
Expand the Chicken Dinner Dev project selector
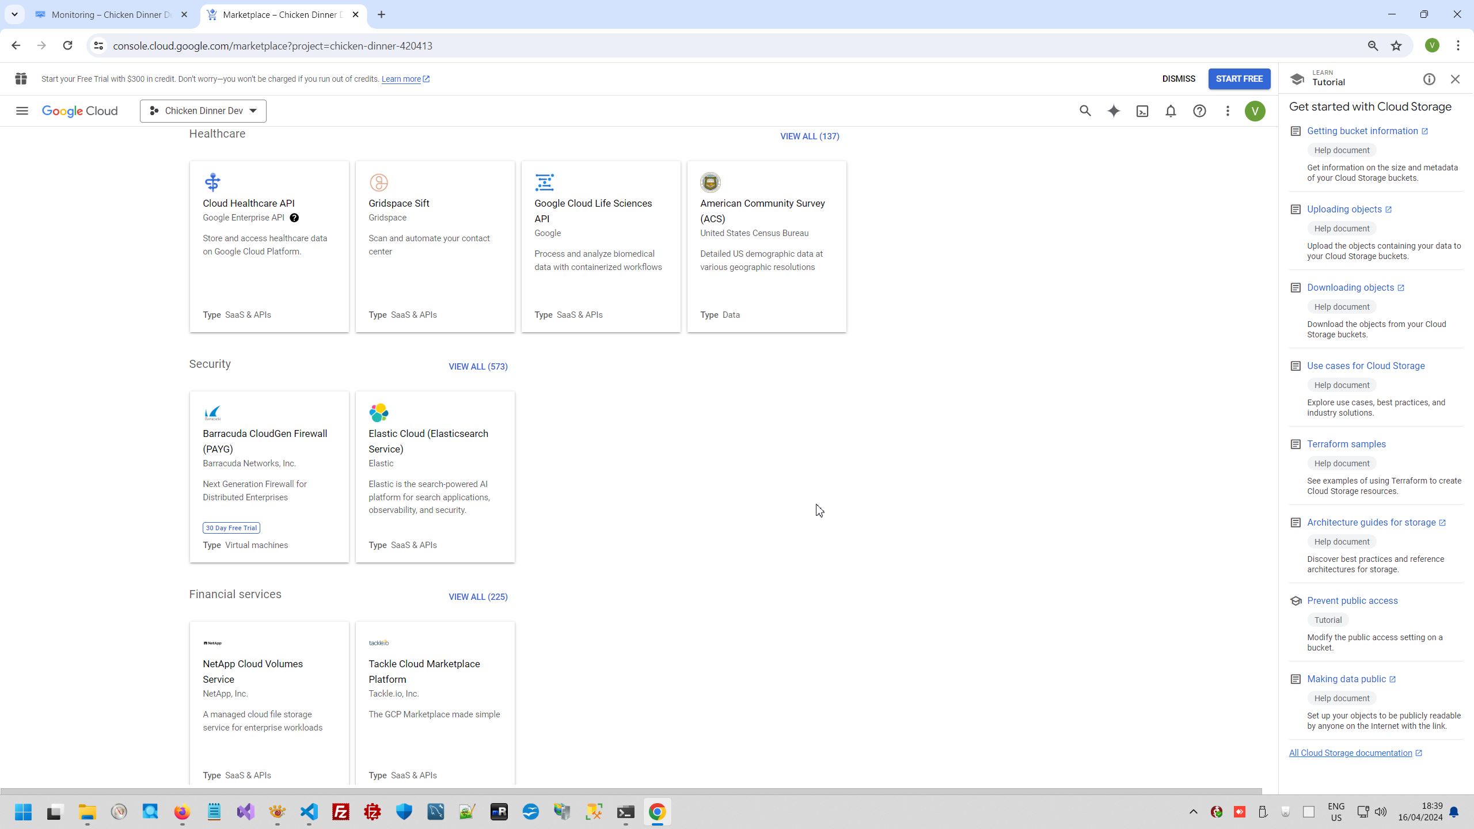(203, 111)
